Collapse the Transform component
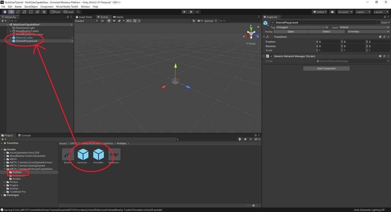Viewport: 391px width, 212px height. (x=264, y=37)
